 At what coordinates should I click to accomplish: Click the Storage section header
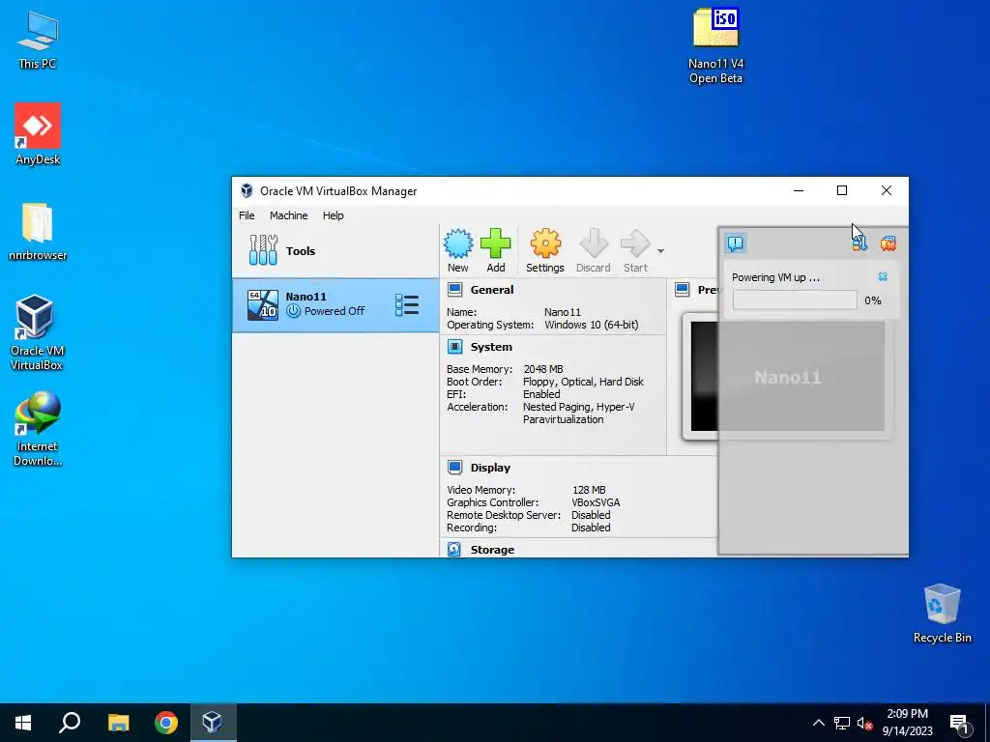(492, 550)
